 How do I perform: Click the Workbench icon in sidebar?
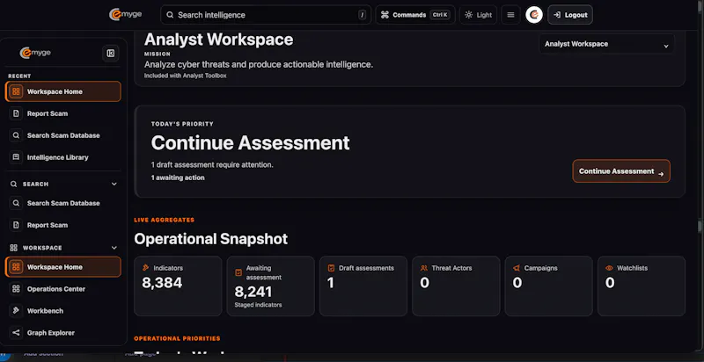16,310
